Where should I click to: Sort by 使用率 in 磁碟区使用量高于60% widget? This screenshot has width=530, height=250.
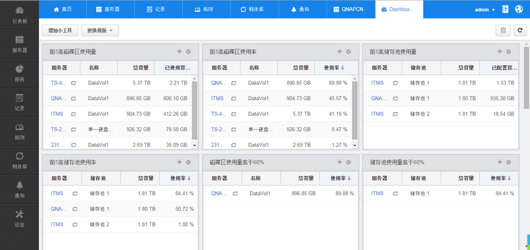coord(339,178)
